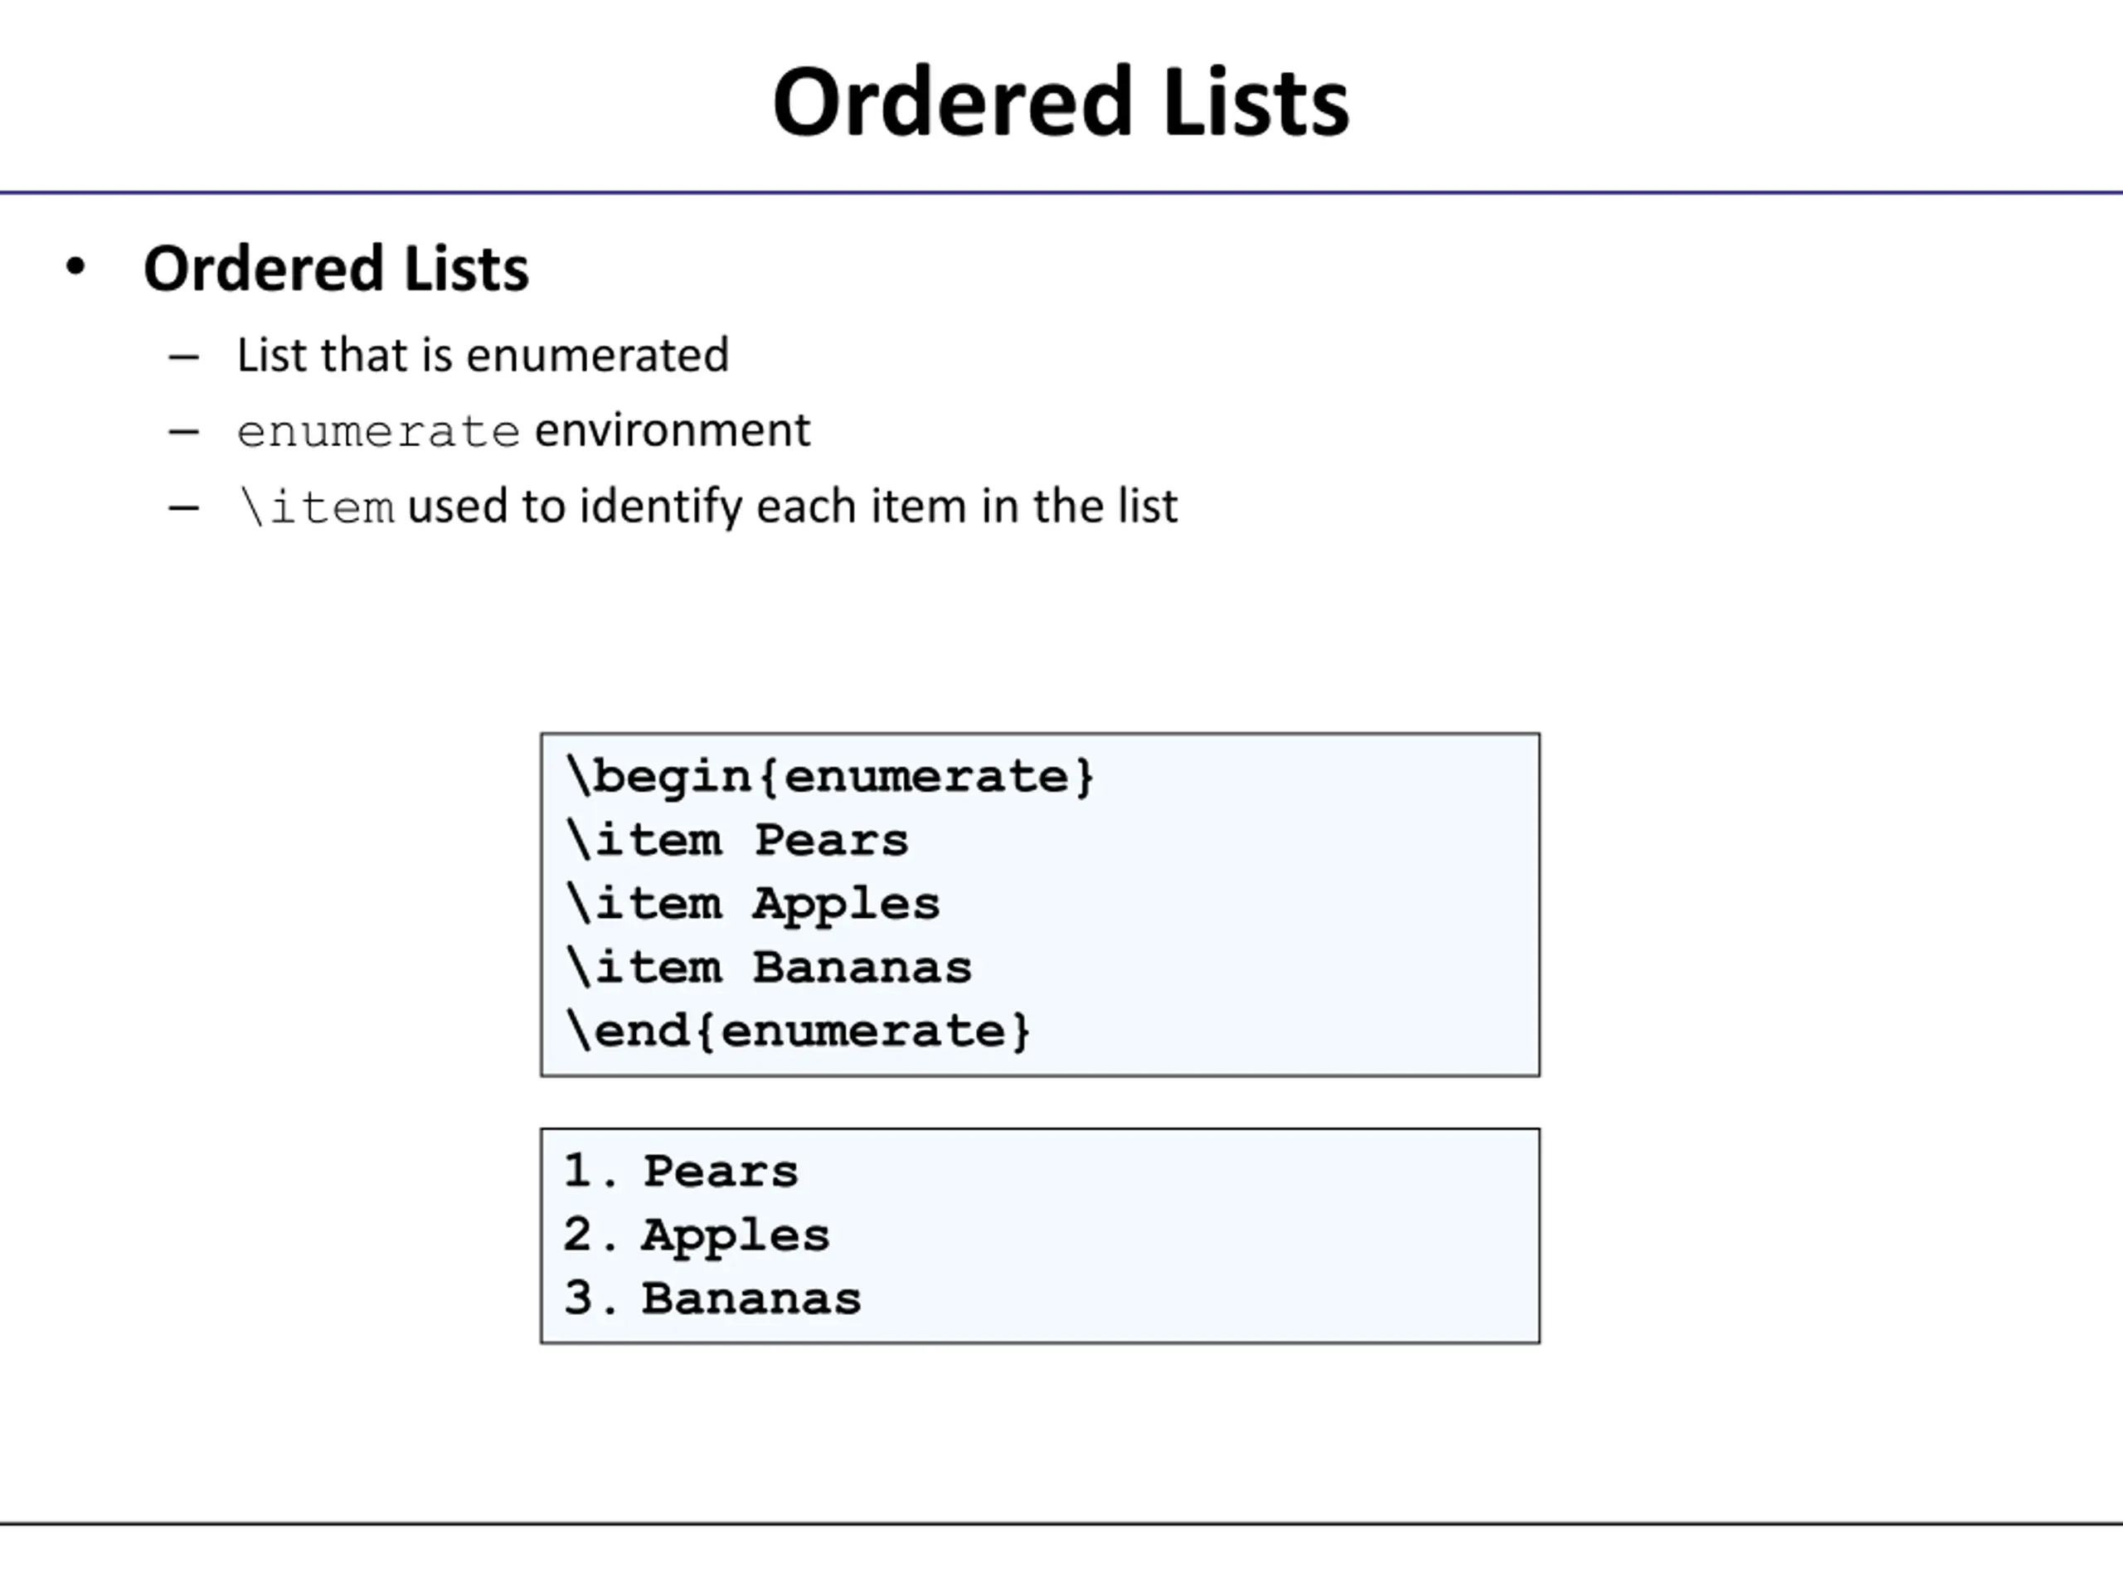Viewport: 2123px width, 1592px height.
Task: Click the output line "1. Pears"
Action: click(682, 1171)
